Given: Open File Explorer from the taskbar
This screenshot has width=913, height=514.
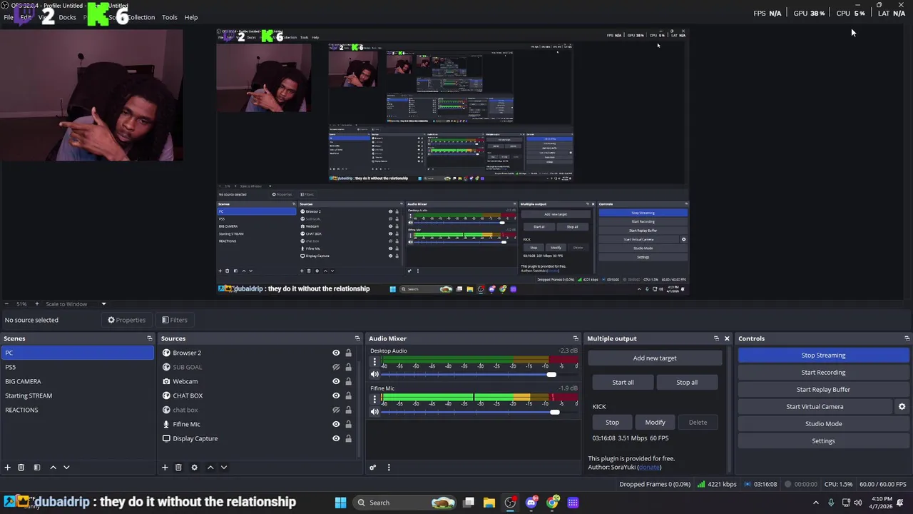Looking at the screenshot, I should click(x=489, y=503).
